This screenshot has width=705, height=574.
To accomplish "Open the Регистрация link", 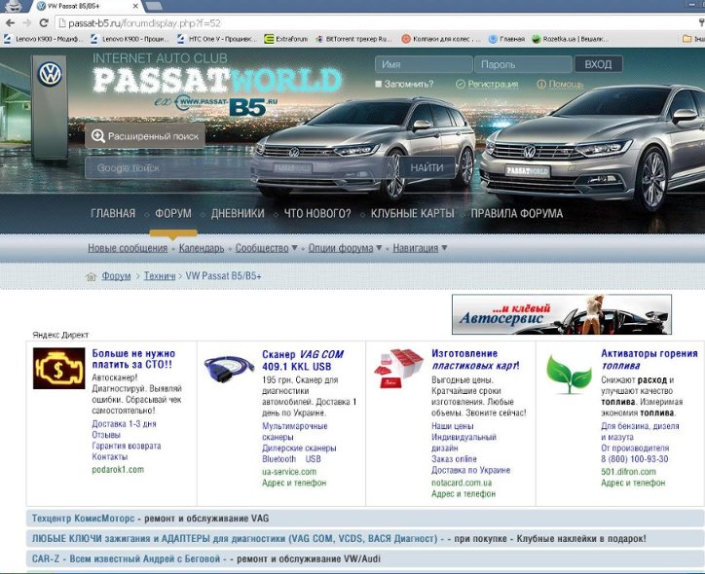I will pyautogui.click(x=493, y=84).
